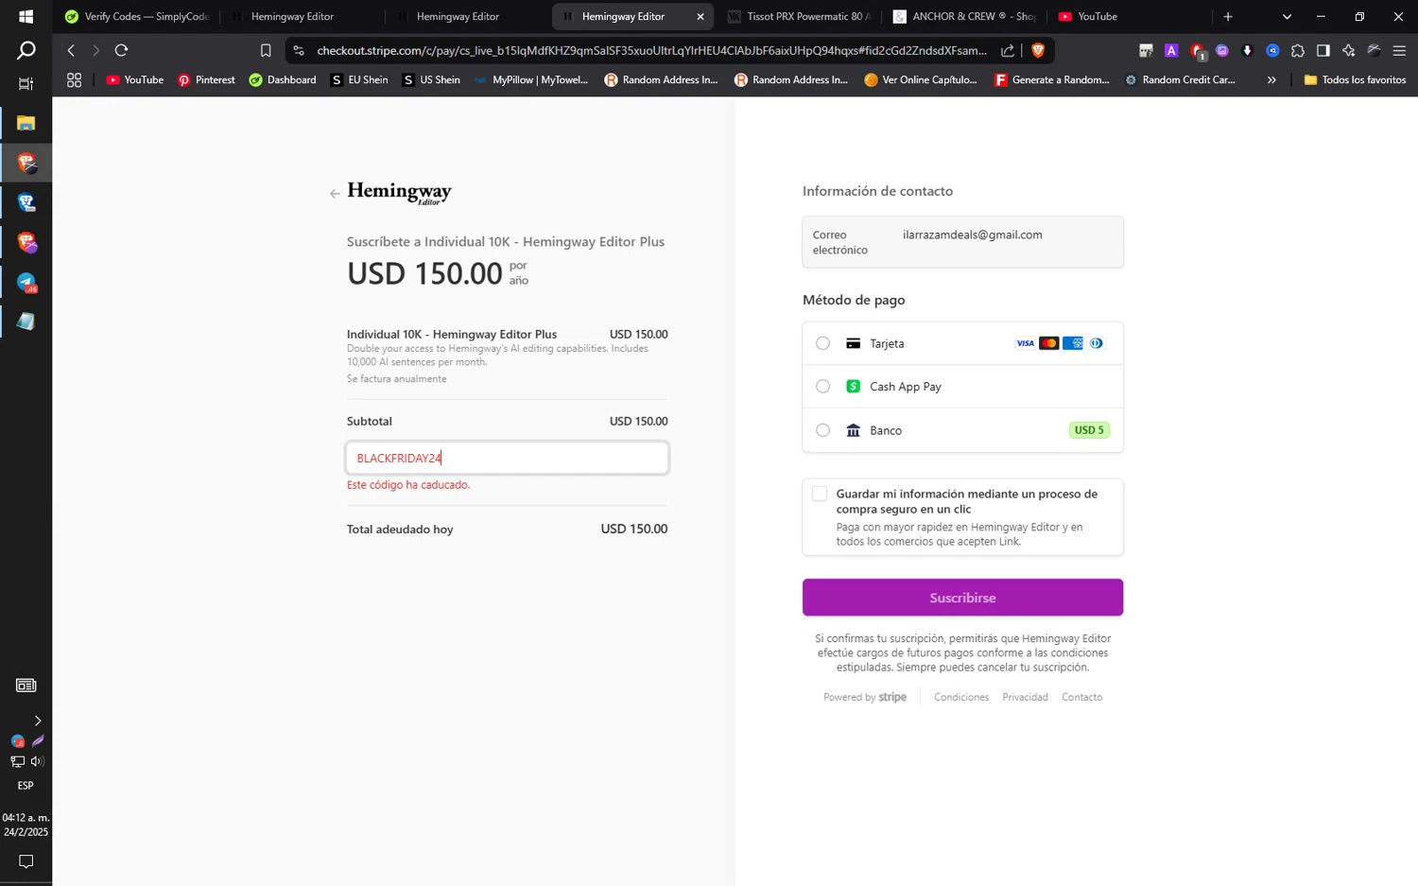The height and width of the screenshot is (886, 1418).
Task: Open Telegram from the taskbar
Action: coord(26,282)
